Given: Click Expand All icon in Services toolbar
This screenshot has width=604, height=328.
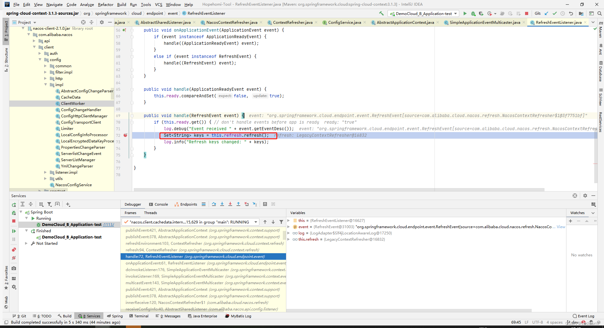Looking at the screenshot, I should pyautogui.click(x=23, y=204).
